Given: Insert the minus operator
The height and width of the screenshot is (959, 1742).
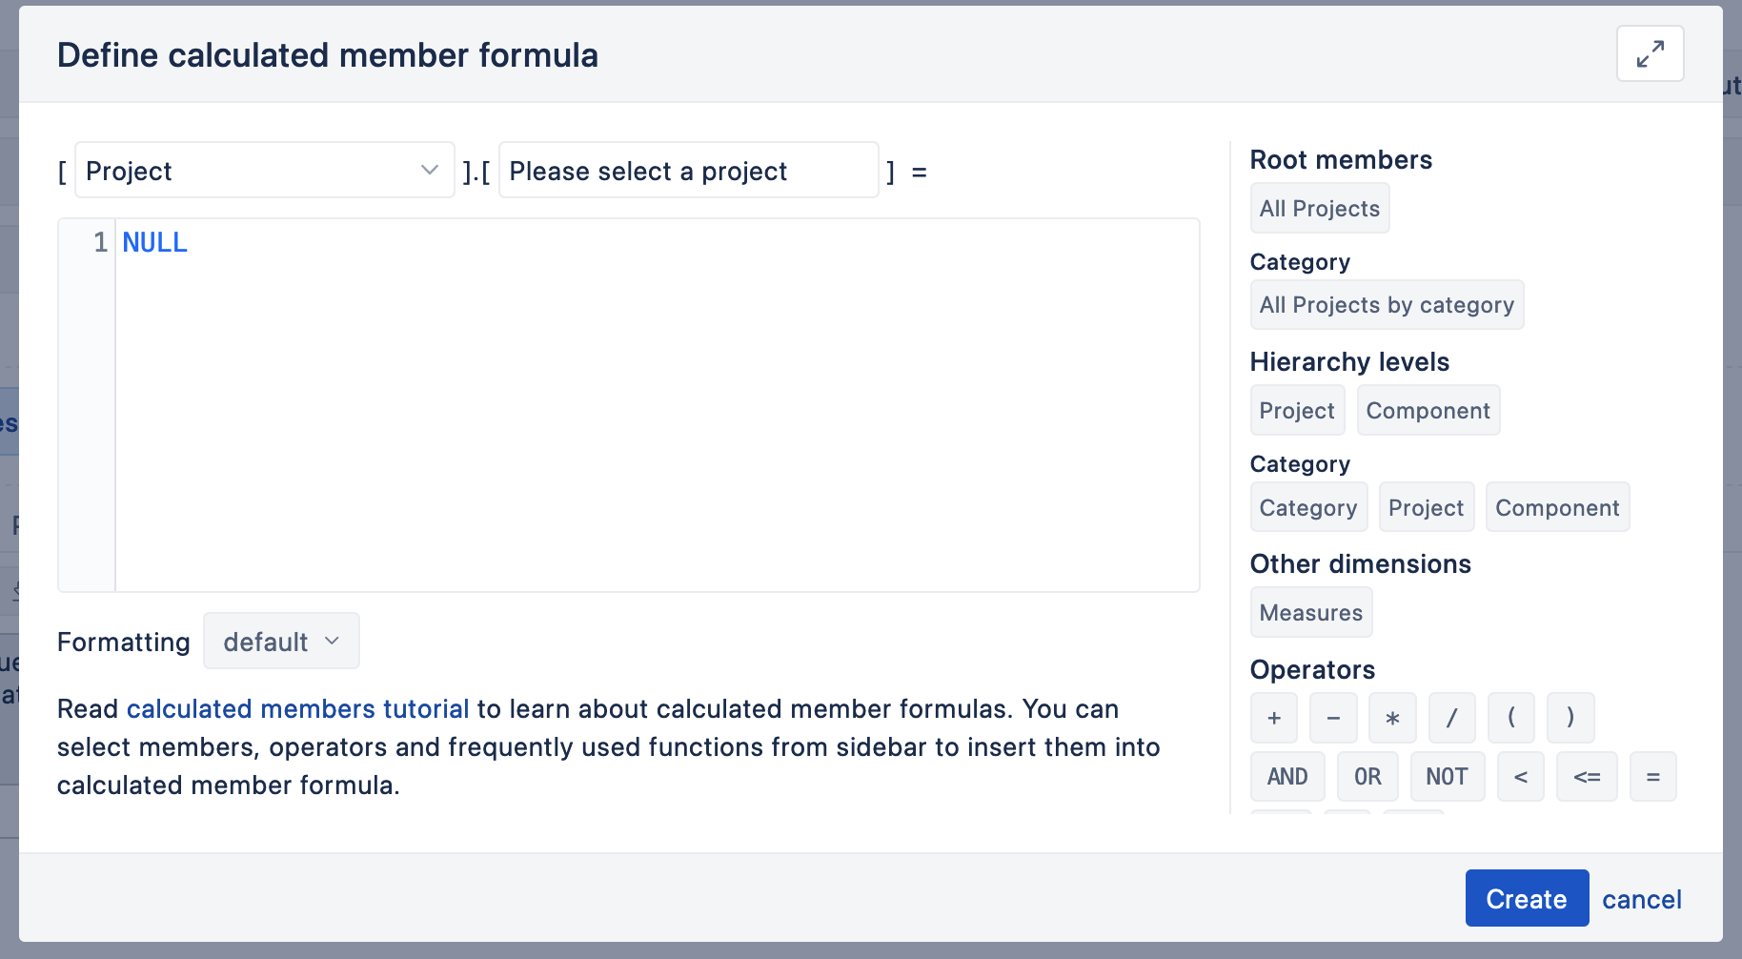Looking at the screenshot, I should coord(1333,718).
